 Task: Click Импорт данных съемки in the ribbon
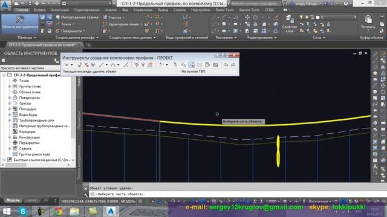[x=77, y=17]
